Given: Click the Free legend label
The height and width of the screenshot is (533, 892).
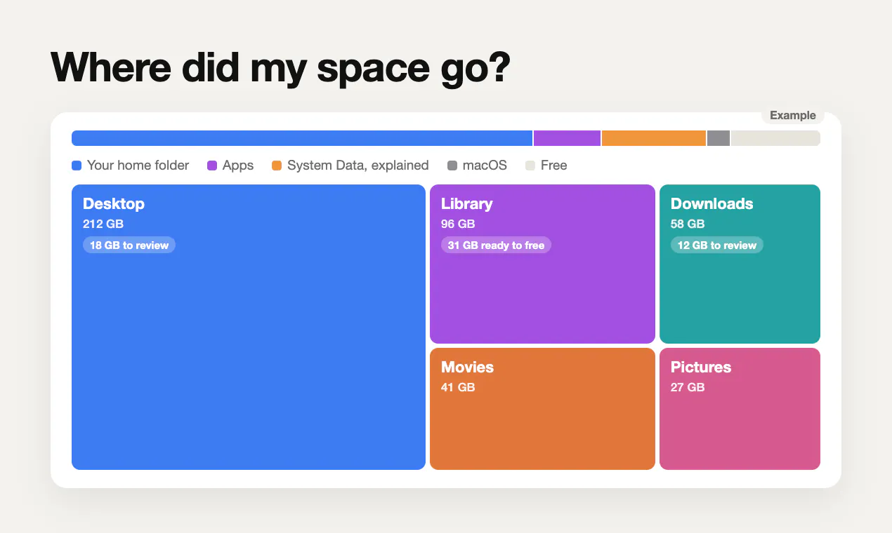Looking at the screenshot, I should pyautogui.click(x=553, y=166).
